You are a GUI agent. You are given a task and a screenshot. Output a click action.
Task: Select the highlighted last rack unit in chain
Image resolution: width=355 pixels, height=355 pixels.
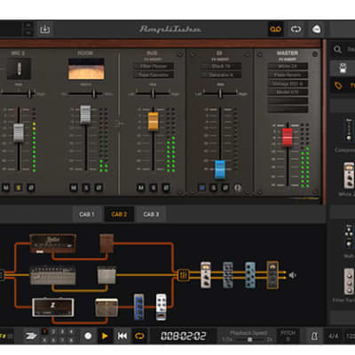272,275
